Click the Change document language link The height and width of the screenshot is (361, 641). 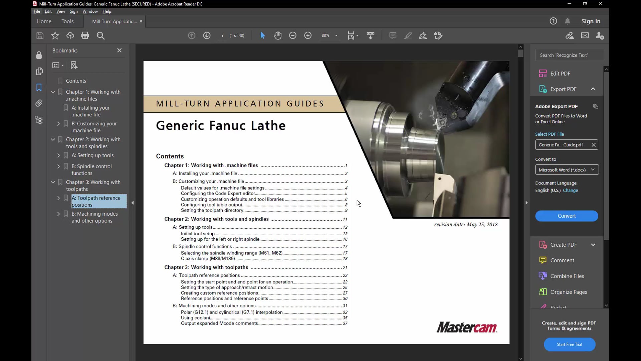(570, 190)
